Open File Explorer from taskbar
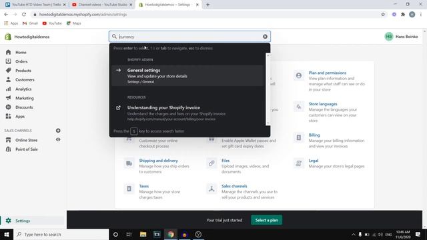The image size is (427, 240). (143, 234)
